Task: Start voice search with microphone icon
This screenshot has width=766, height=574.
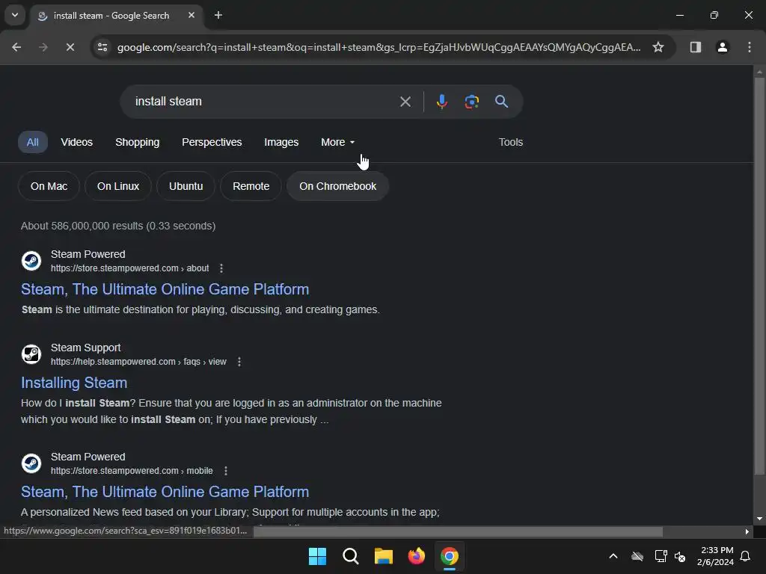Action: click(x=441, y=102)
